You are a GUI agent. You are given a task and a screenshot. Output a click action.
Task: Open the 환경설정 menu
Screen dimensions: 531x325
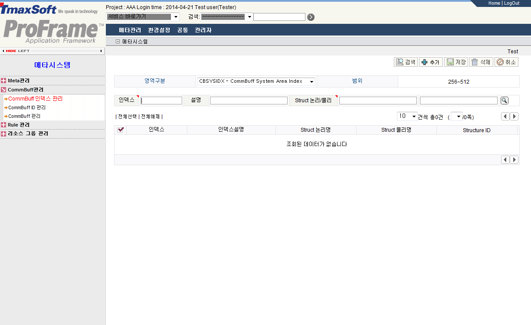point(159,30)
